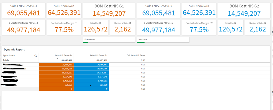Select the Number of Sales G2 KPI card

pos(258,27)
